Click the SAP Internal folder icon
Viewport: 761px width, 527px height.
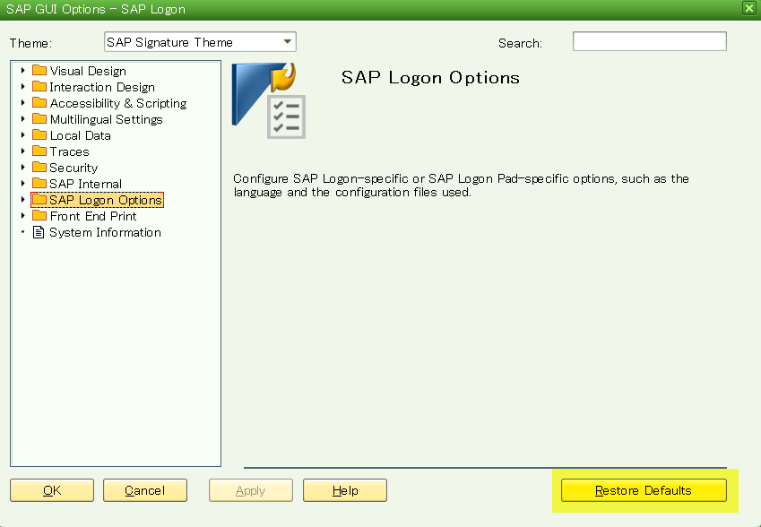pos(39,184)
